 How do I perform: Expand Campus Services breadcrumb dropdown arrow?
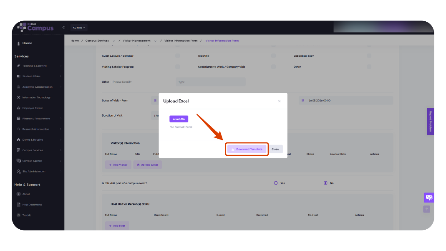click(x=114, y=41)
